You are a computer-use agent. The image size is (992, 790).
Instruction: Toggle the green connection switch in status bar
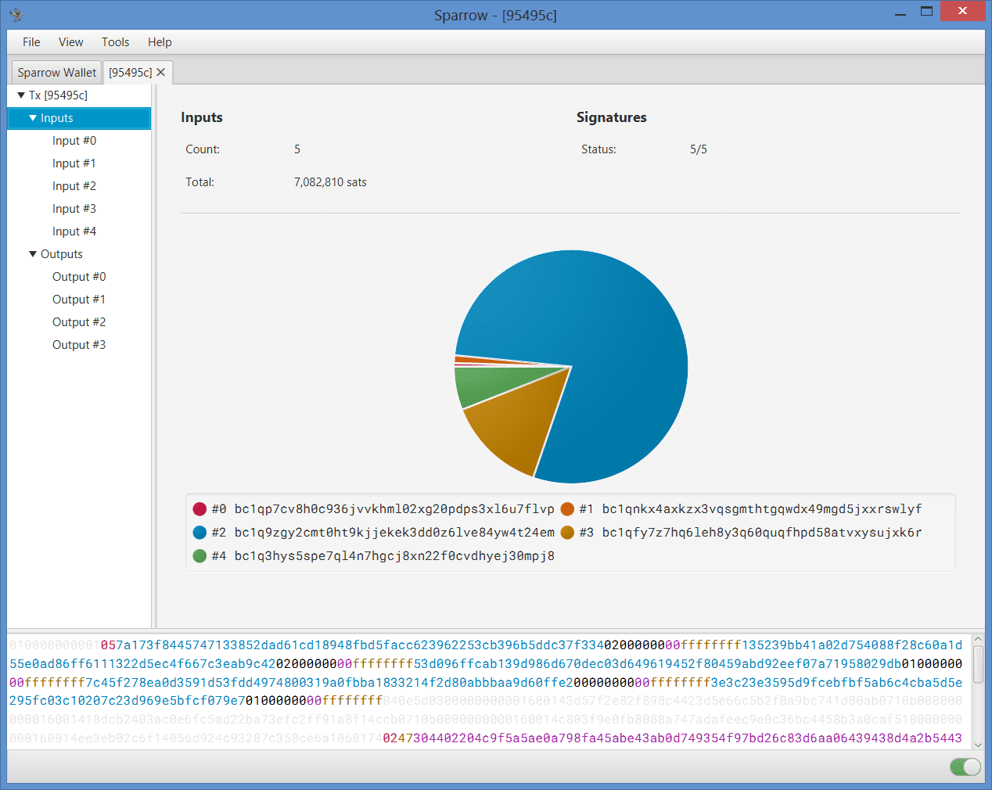click(965, 767)
